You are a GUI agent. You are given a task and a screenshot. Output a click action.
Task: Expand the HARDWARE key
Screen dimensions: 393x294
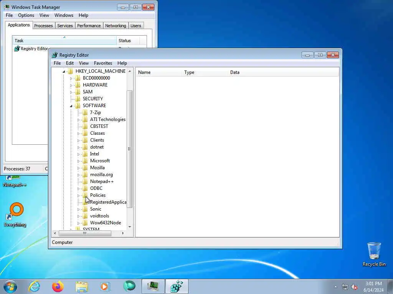click(71, 85)
